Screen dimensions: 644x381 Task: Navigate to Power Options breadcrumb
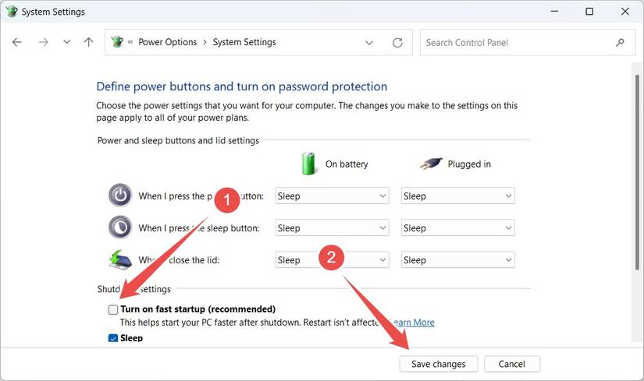(x=167, y=42)
